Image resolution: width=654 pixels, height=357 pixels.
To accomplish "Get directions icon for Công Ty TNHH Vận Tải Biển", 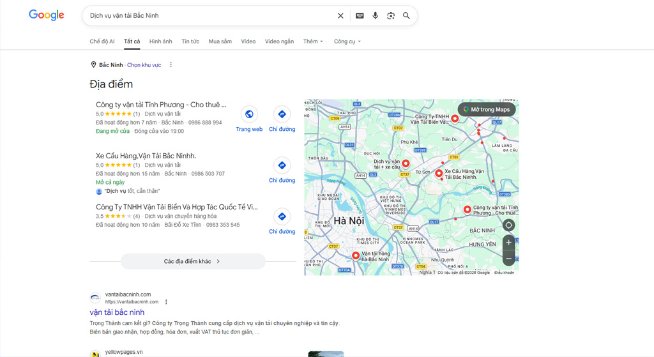I will click(282, 216).
